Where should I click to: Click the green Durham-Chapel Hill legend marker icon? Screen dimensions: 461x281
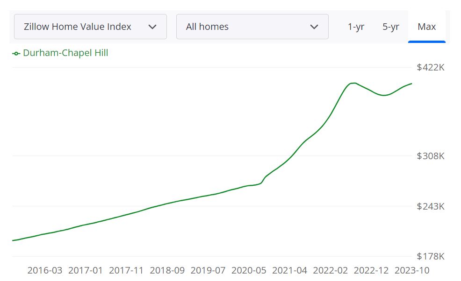pos(16,53)
